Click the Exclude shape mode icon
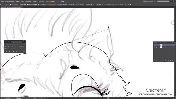Viewport: 176px width, 99px height. [x=15, y=46]
